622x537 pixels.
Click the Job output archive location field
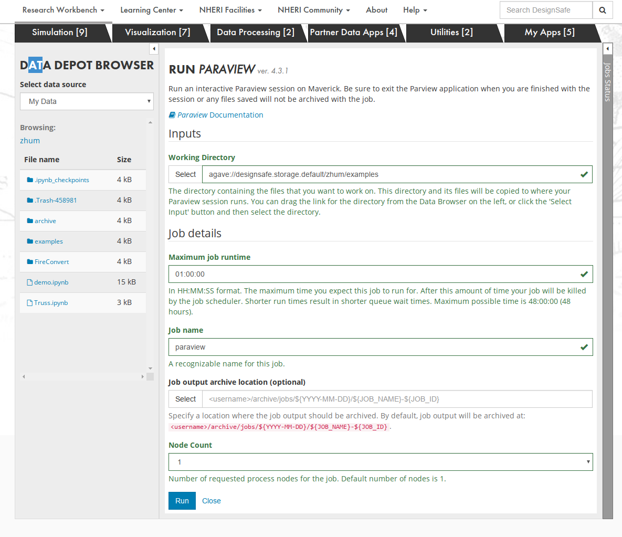[x=397, y=399]
